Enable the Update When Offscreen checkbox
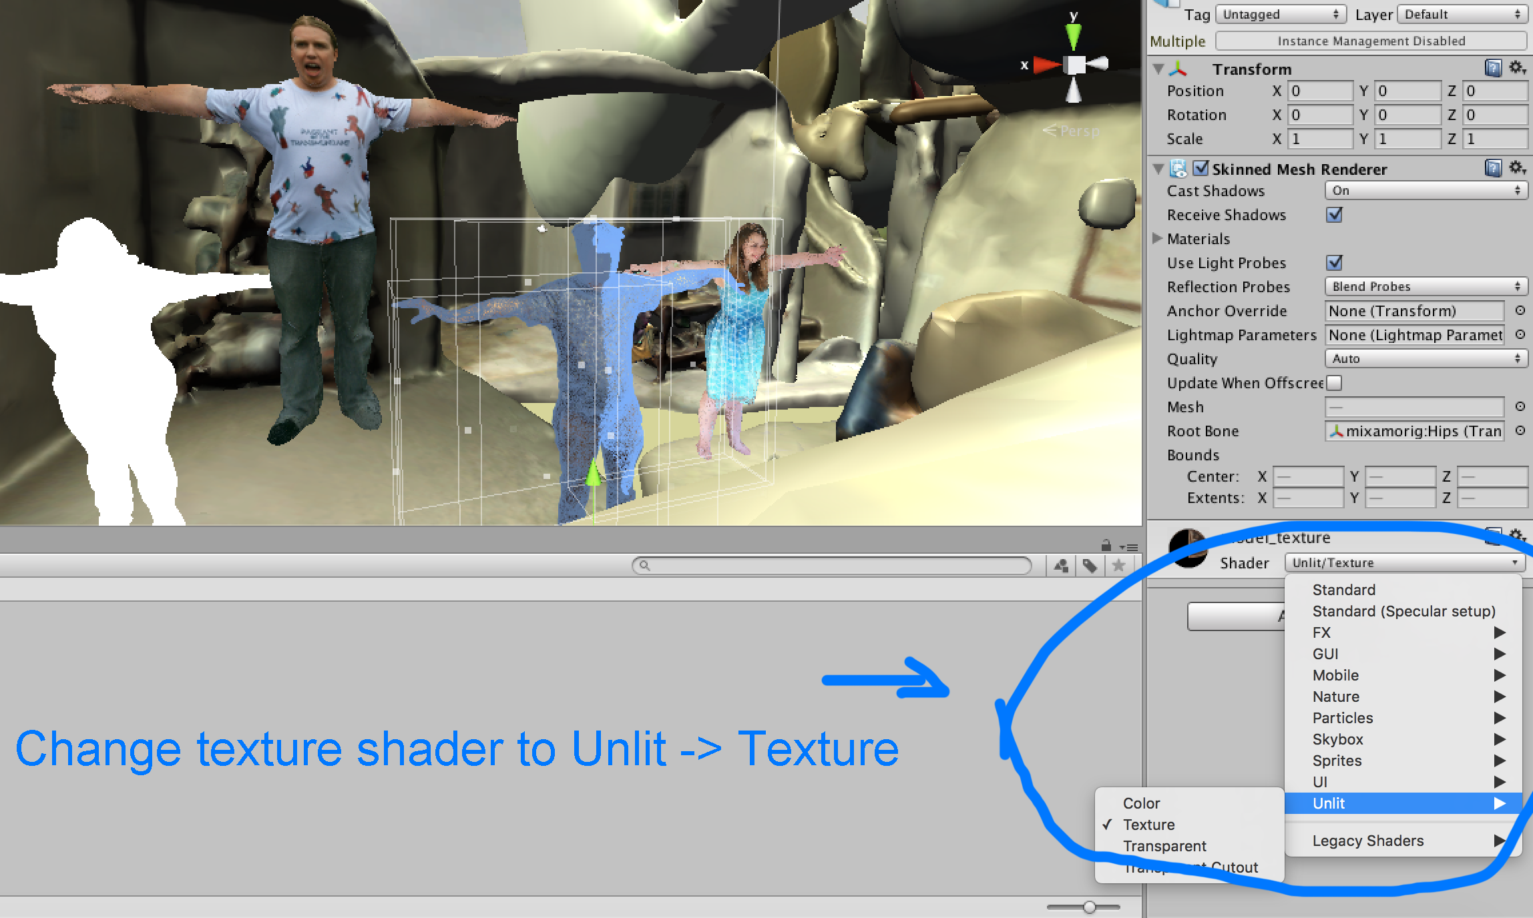The width and height of the screenshot is (1533, 918). point(1334,383)
